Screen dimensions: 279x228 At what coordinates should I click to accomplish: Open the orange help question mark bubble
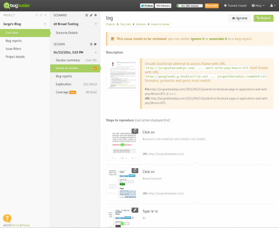tap(7, 218)
